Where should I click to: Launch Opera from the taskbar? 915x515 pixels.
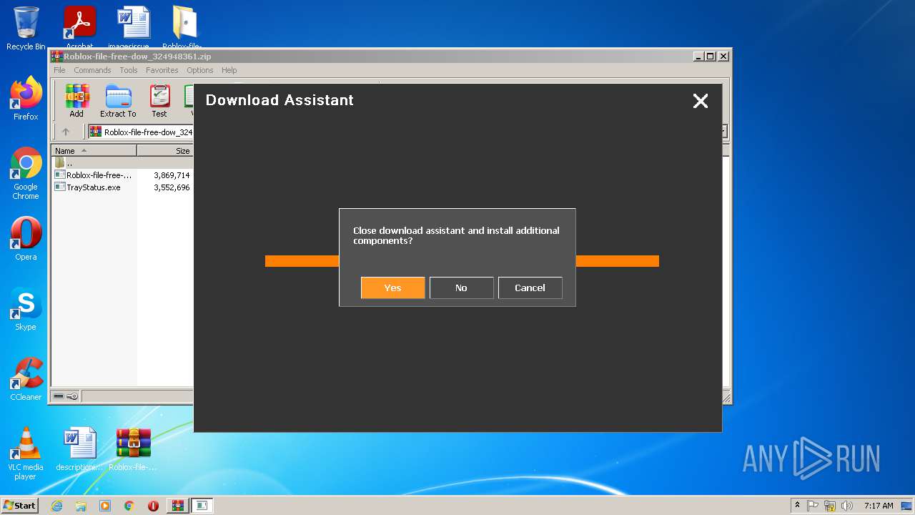(153, 506)
